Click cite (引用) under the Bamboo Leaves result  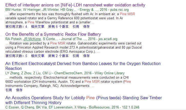tap(9, 90)
